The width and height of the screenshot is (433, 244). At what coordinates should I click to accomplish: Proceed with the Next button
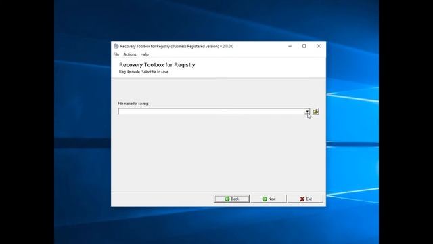[x=269, y=199]
